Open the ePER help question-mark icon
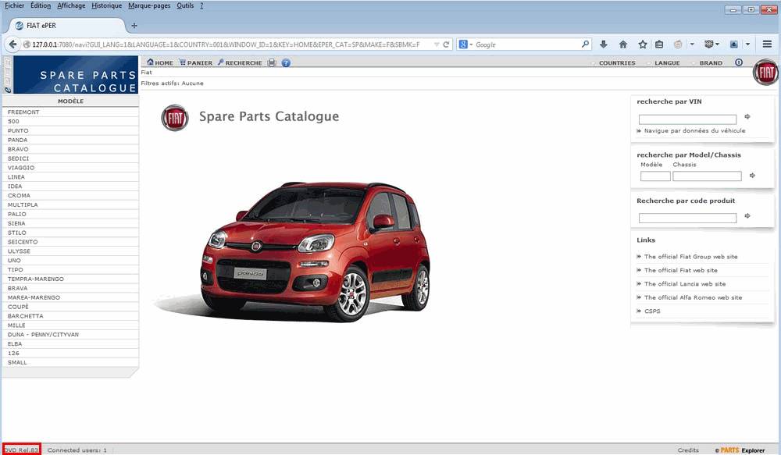The height and width of the screenshot is (455, 781). tap(286, 62)
